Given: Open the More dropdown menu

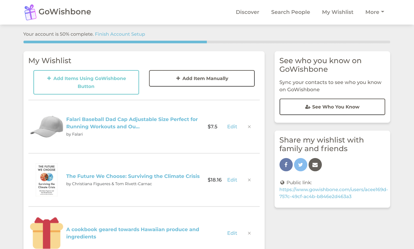Looking at the screenshot, I should coord(375,12).
